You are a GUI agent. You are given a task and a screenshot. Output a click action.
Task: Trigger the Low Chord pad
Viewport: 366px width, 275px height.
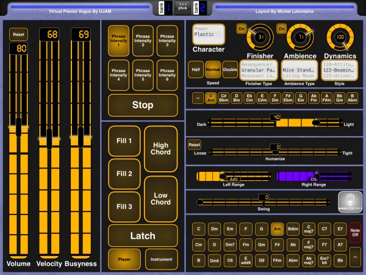click(x=161, y=199)
